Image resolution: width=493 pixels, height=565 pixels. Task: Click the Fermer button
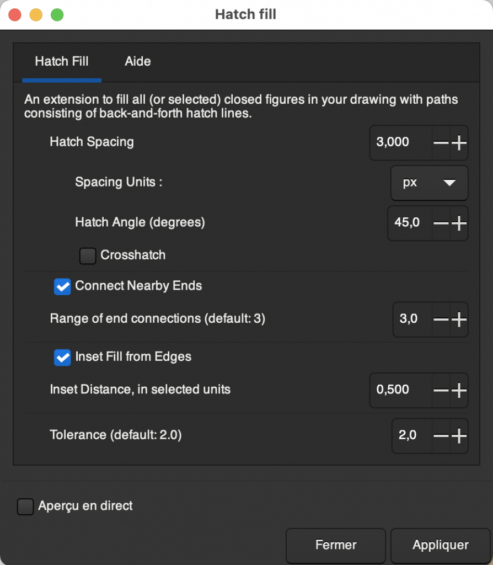pos(336,546)
